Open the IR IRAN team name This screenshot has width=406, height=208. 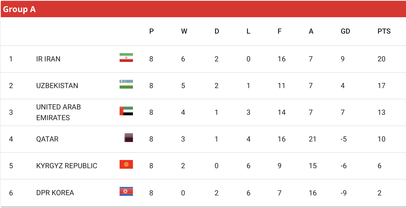(x=48, y=59)
